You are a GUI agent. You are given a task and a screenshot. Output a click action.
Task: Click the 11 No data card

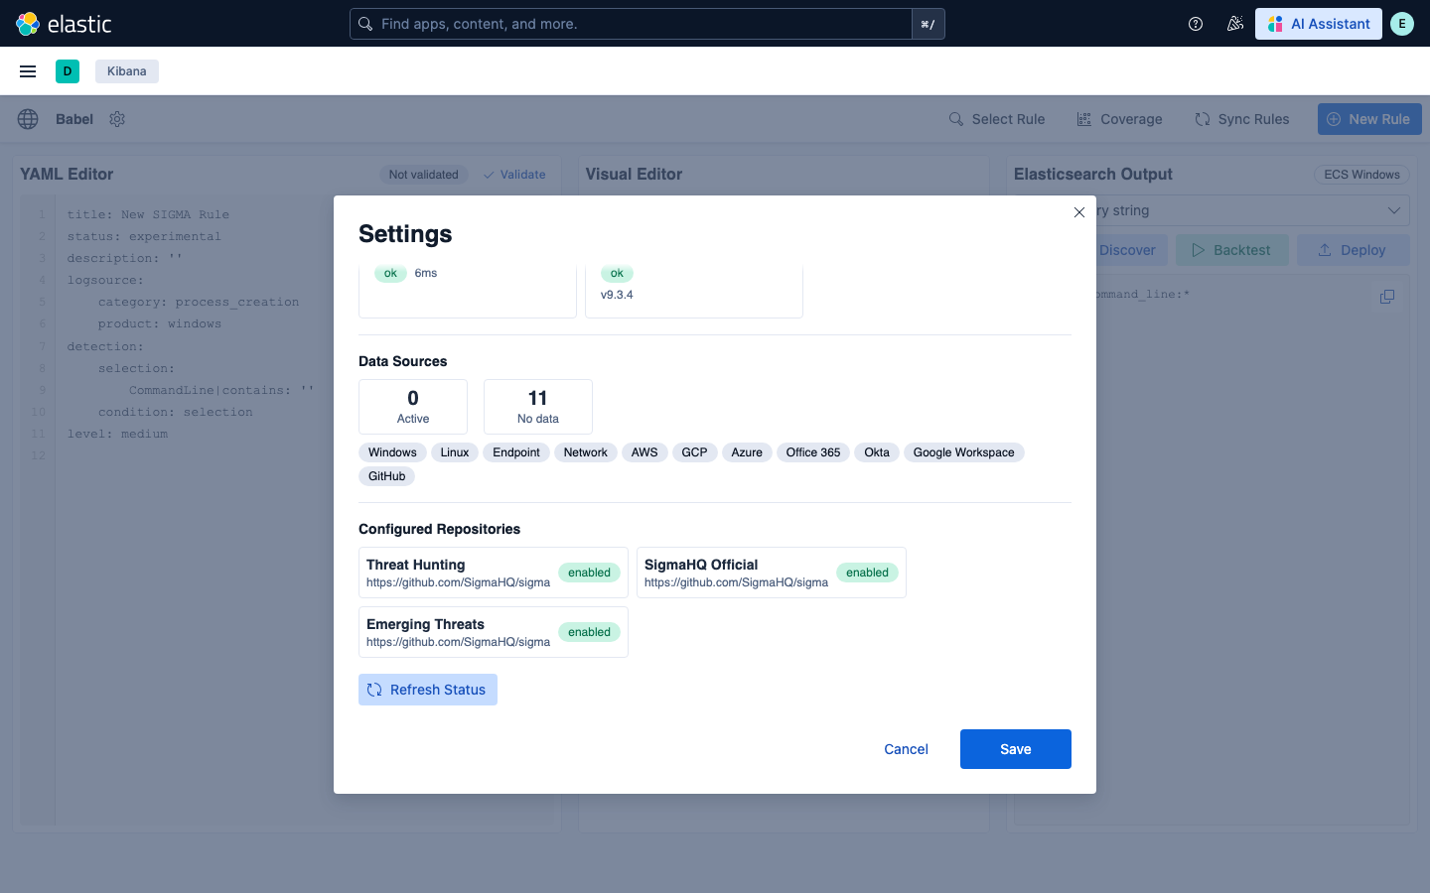pyautogui.click(x=538, y=407)
